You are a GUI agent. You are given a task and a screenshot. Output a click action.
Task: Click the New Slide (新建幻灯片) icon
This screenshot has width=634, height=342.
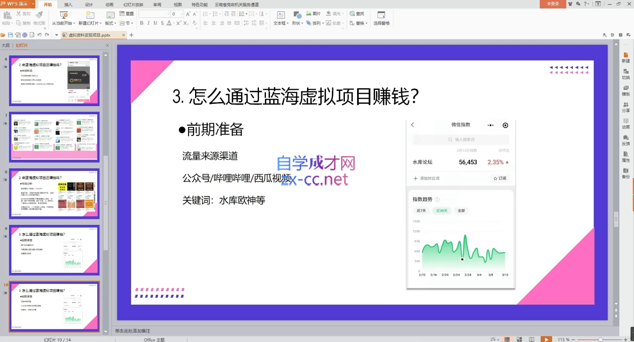[90, 15]
